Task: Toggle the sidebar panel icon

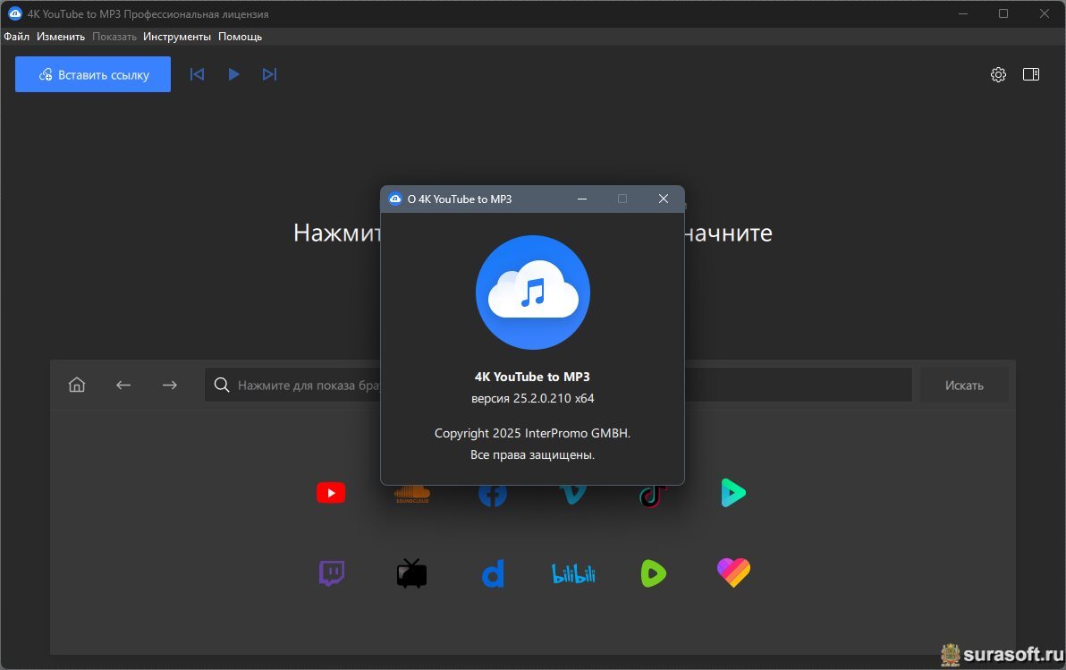Action: point(1030,74)
